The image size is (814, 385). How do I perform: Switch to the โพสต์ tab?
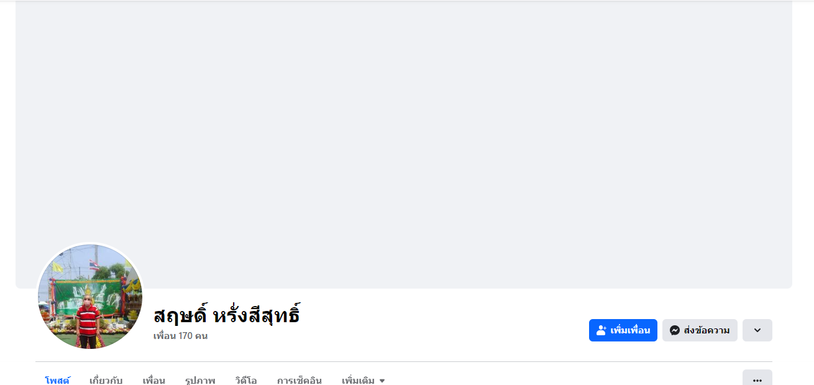[x=57, y=379]
